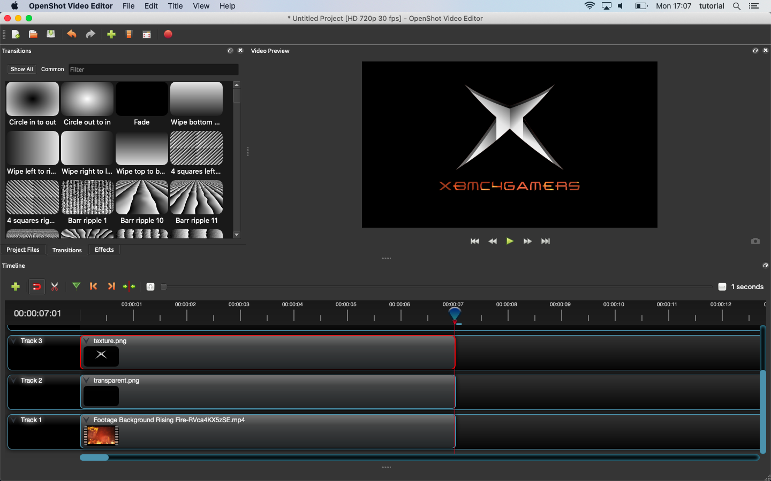Click the timeline zoom slider handle
This screenshot has width=771, height=481.
point(164,287)
